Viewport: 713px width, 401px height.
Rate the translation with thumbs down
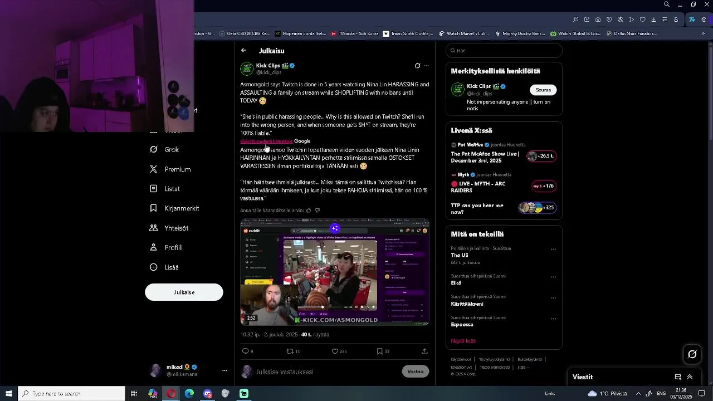(318, 211)
